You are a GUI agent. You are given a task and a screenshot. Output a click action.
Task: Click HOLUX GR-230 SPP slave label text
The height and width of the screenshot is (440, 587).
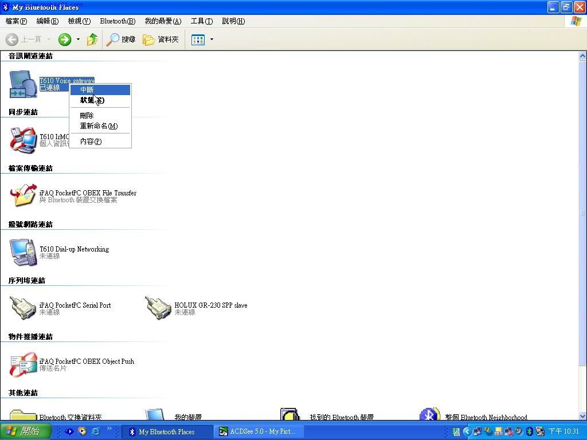[211, 305]
